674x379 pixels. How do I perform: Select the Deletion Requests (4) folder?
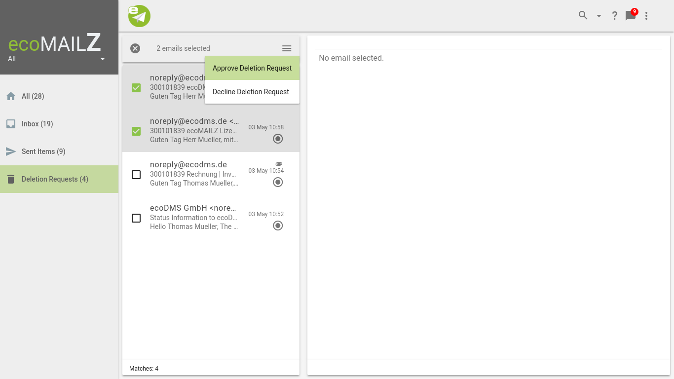coord(59,179)
